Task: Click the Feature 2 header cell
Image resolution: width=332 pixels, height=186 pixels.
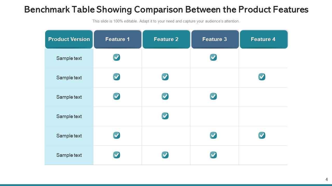Action: (x=166, y=39)
